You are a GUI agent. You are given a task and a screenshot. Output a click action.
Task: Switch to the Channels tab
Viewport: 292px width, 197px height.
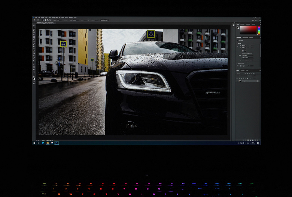click(243, 71)
